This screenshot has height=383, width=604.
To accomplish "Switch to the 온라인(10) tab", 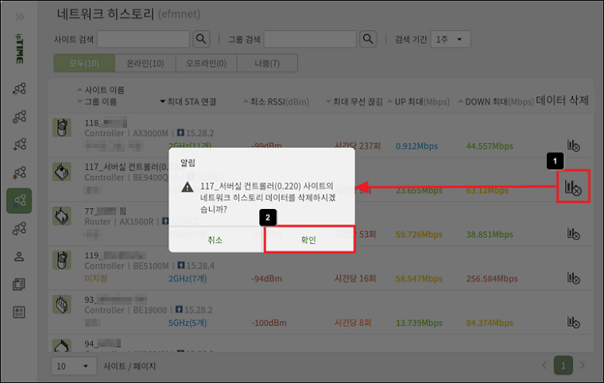I will tap(145, 63).
